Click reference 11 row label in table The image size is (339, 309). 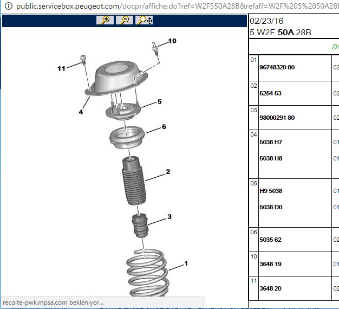point(253,281)
